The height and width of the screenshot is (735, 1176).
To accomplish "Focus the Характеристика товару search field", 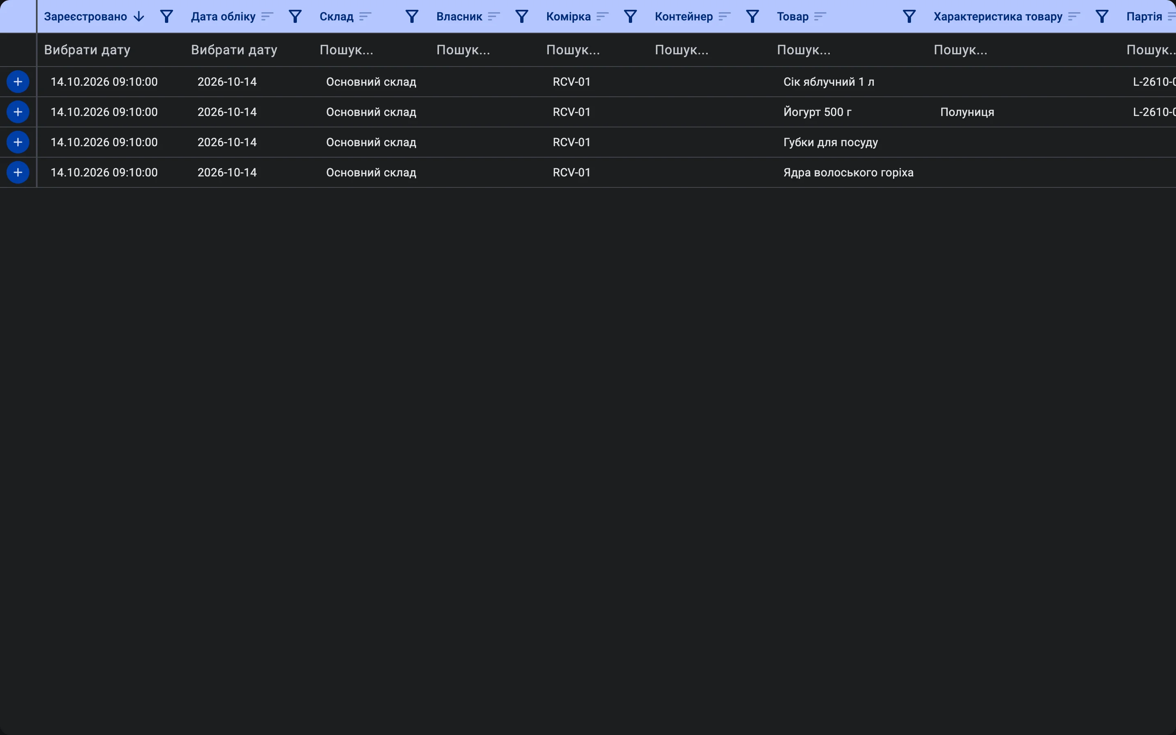I will point(1024,49).
